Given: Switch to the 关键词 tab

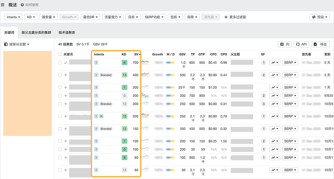Looking at the screenshot, I should (x=9, y=33).
